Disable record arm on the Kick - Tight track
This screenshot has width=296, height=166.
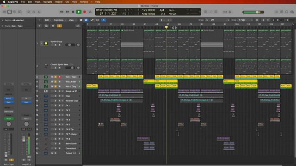click(x=60, y=77)
